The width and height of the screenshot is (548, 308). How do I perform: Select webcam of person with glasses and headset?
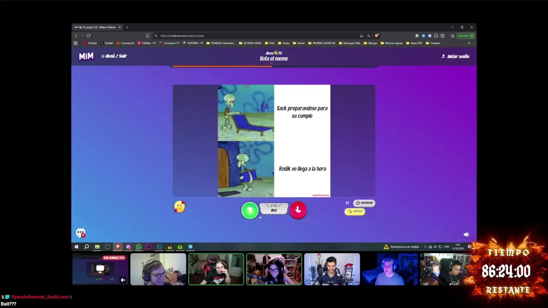158,269
